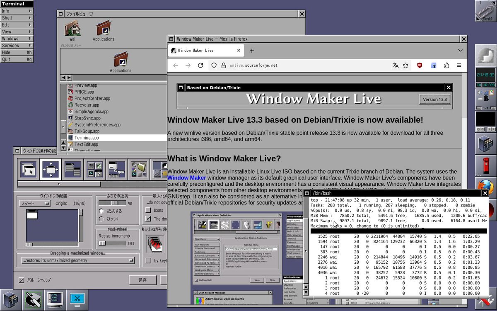Toggle the "by keyboard" checkbox

click(x=148, y=260)
